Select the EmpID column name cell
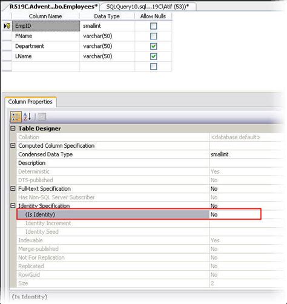The width and height of the screenshot is (287, 304). click(x=46, y=26)
